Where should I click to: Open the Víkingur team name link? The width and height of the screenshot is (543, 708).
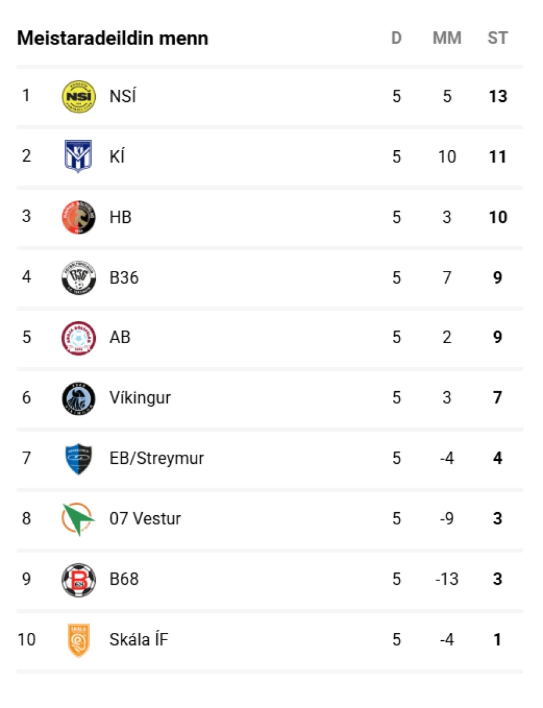click(x=140, y=398)
